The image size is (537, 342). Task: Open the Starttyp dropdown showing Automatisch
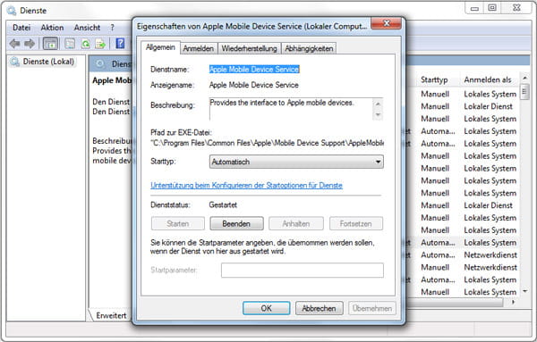tap(296, 162)
